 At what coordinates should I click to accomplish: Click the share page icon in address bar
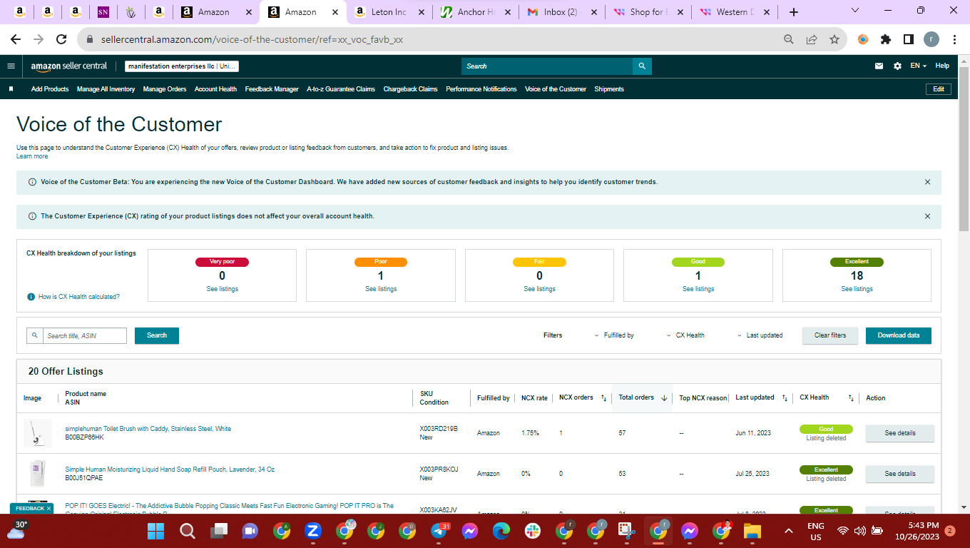(812, 39)
